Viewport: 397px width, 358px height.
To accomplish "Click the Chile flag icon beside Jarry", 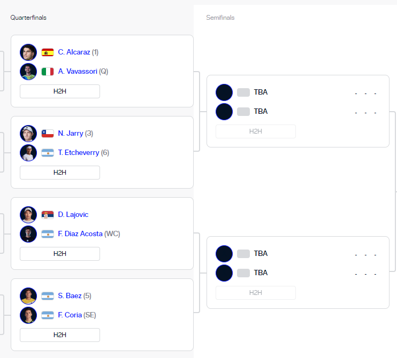I will click(48, 134).
